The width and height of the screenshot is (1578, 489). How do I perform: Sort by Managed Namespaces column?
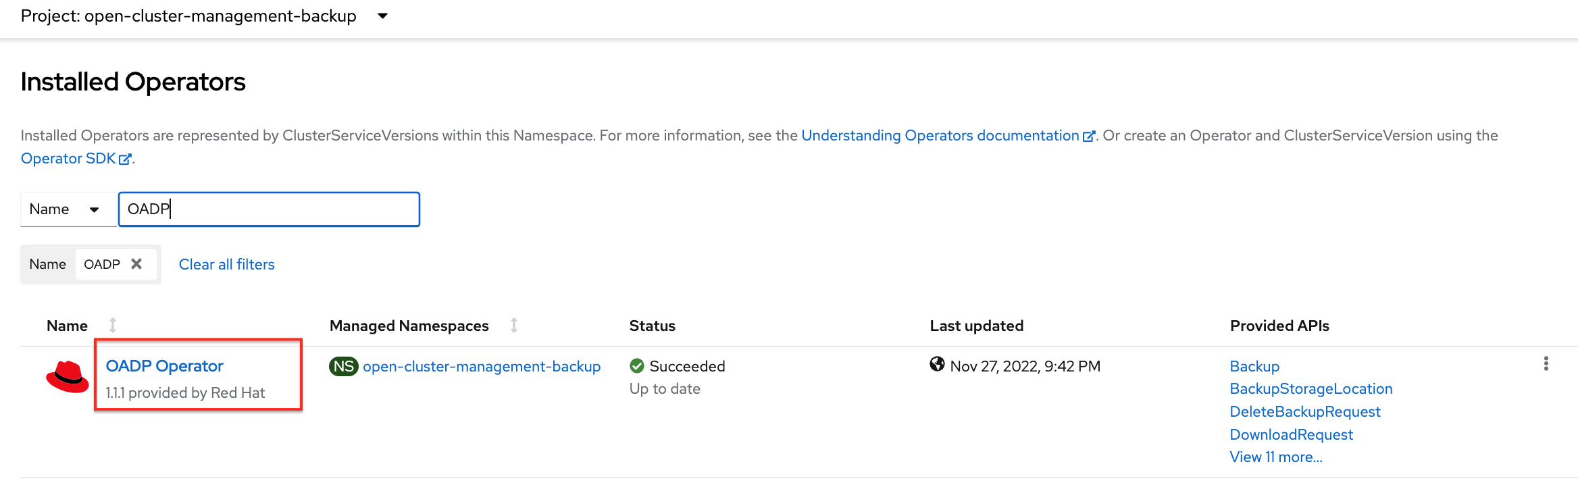[x=514, y=326]
